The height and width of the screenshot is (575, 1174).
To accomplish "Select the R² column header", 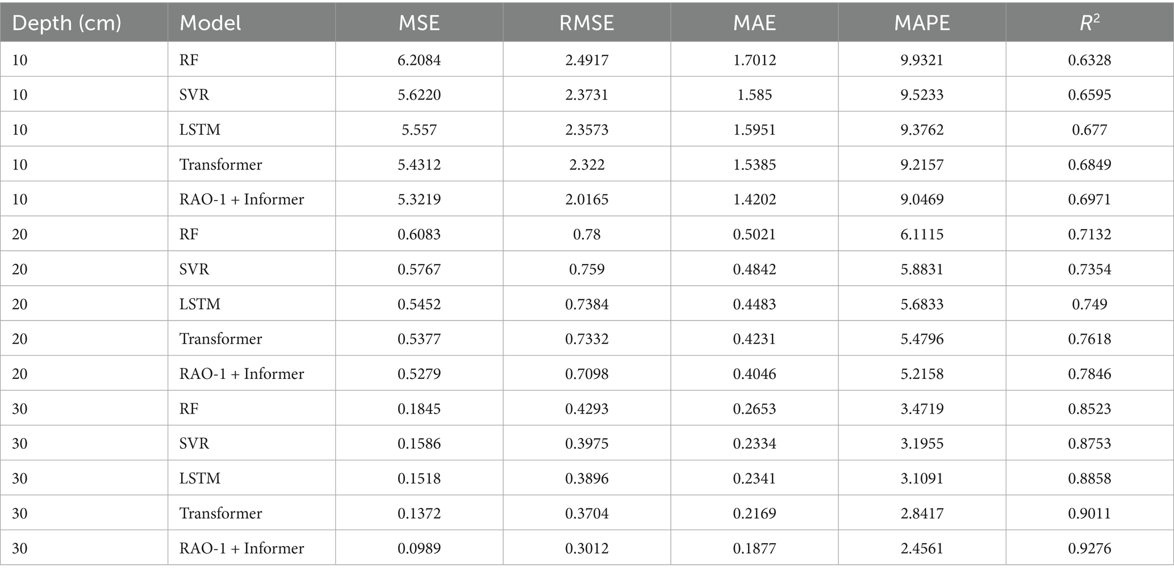I will [x=1089, y=23].
